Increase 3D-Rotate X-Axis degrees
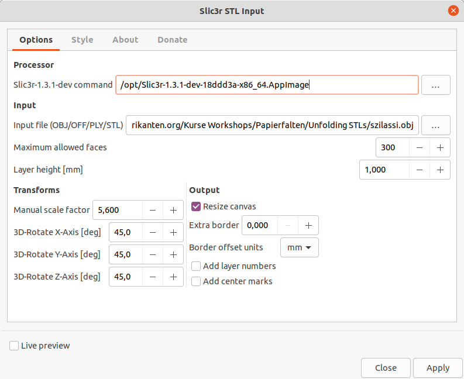Screen dimensions: 464x379 point(173,232)
